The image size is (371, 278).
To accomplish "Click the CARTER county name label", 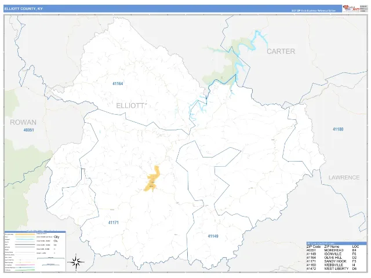I will click(281, 52).
